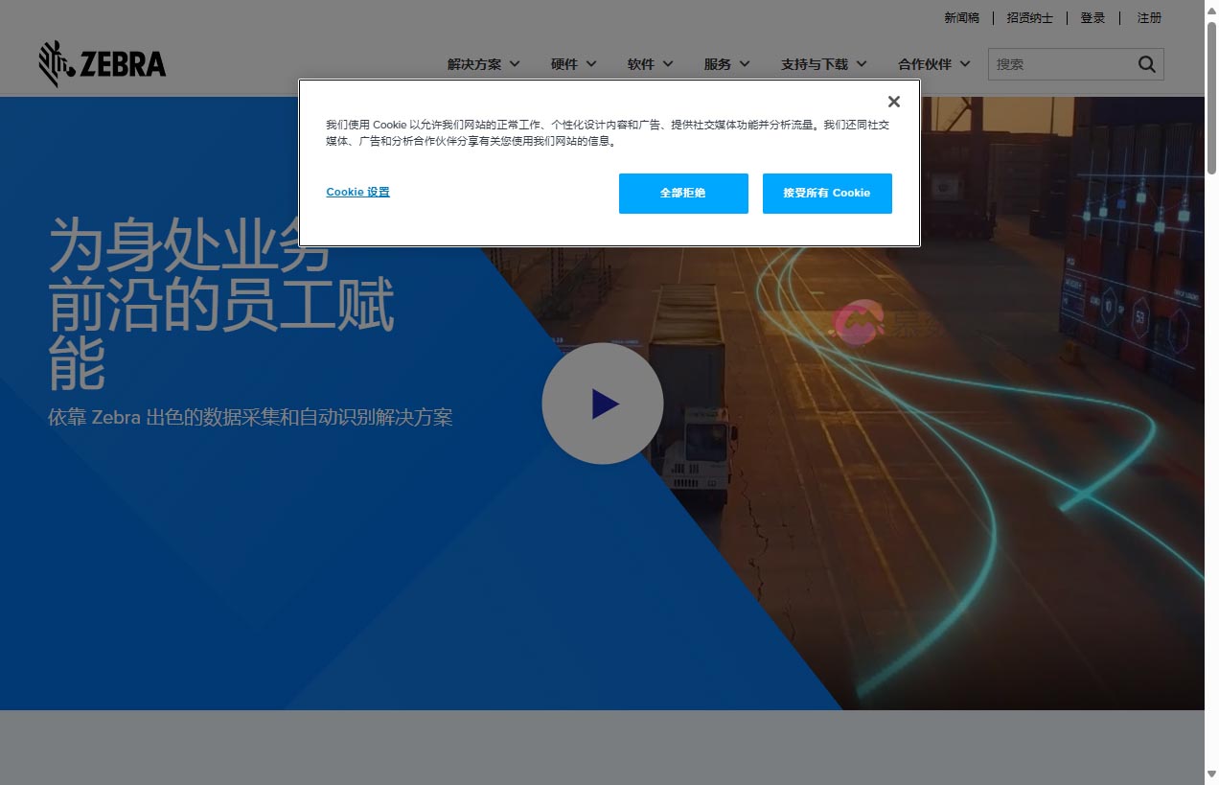
Task: Click the scrollbar up arrow
Action: click(1211, 7)
